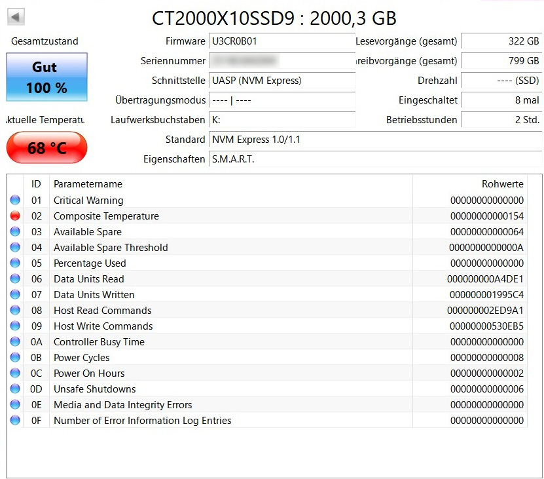Click the Gut 100 % health status button

point(46,77)
